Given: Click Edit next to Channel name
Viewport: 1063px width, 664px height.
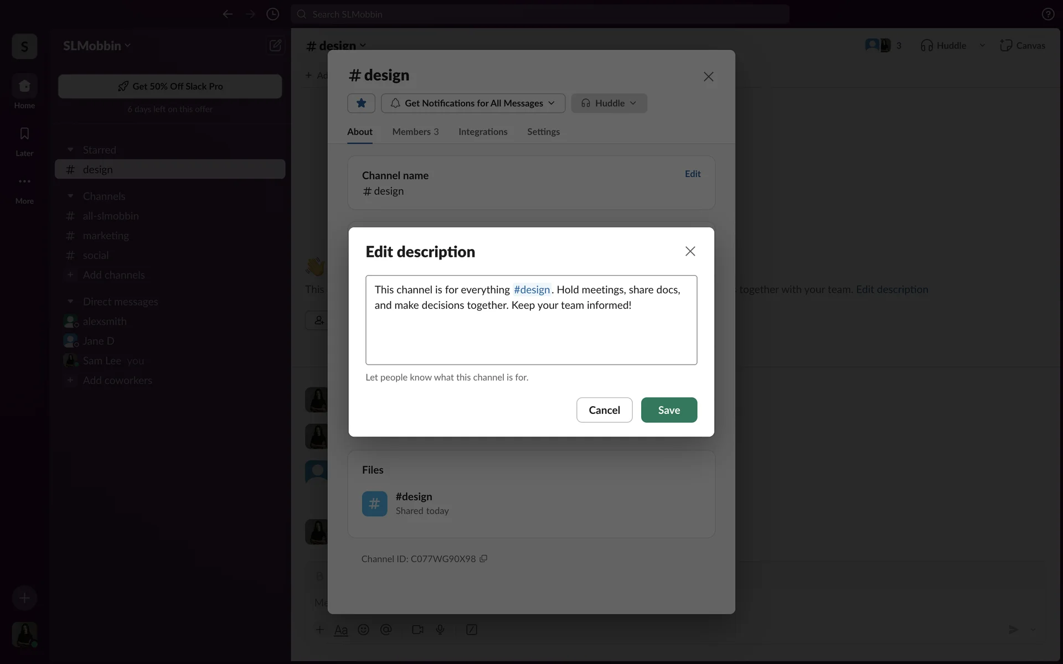Looking at the screenshot, I should pyautogui.click(x=692, y=174).
